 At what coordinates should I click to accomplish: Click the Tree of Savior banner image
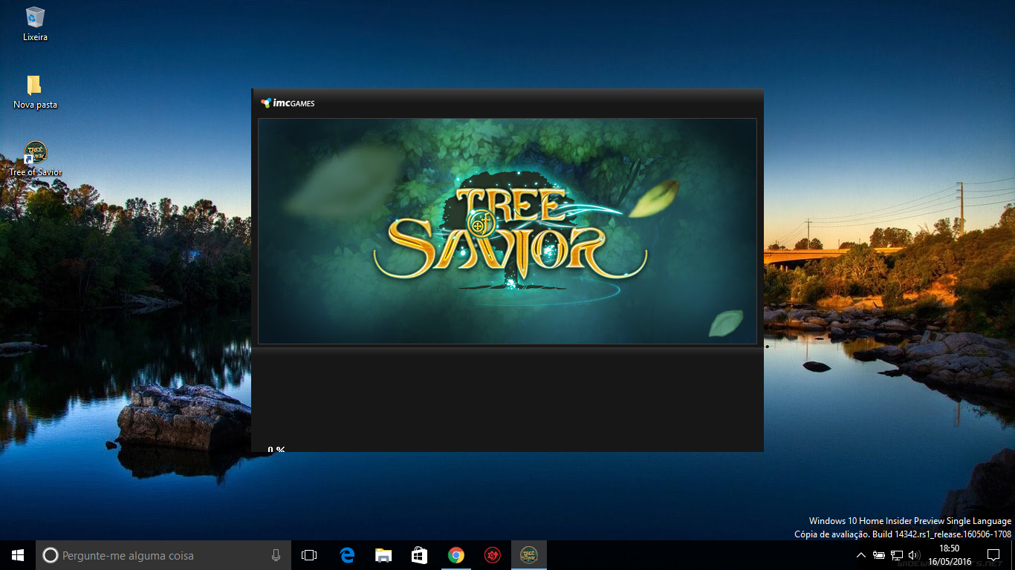click(x=507, y=231)
